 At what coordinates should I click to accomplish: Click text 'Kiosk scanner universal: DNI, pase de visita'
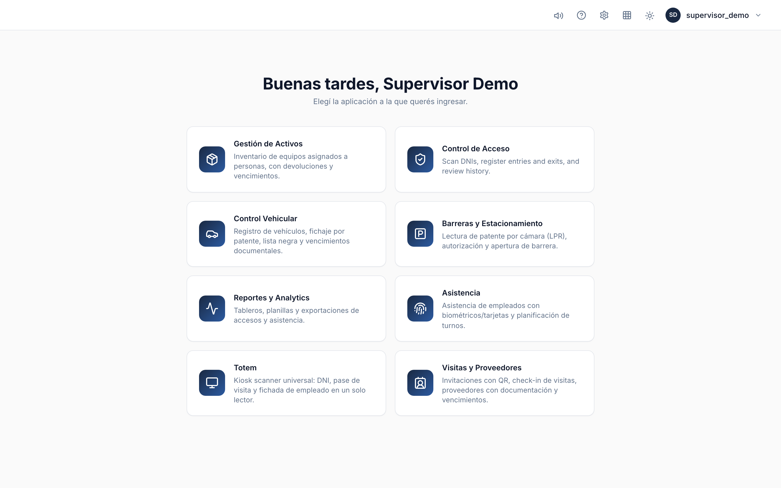(x=297, y=385)
